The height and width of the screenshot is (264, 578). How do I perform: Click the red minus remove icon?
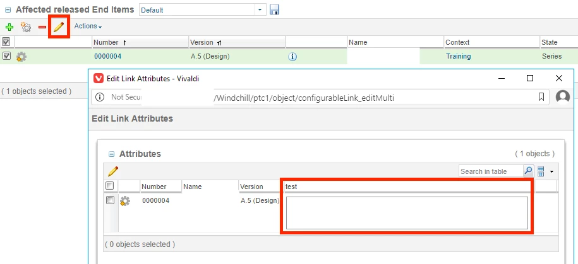(42, 27)
